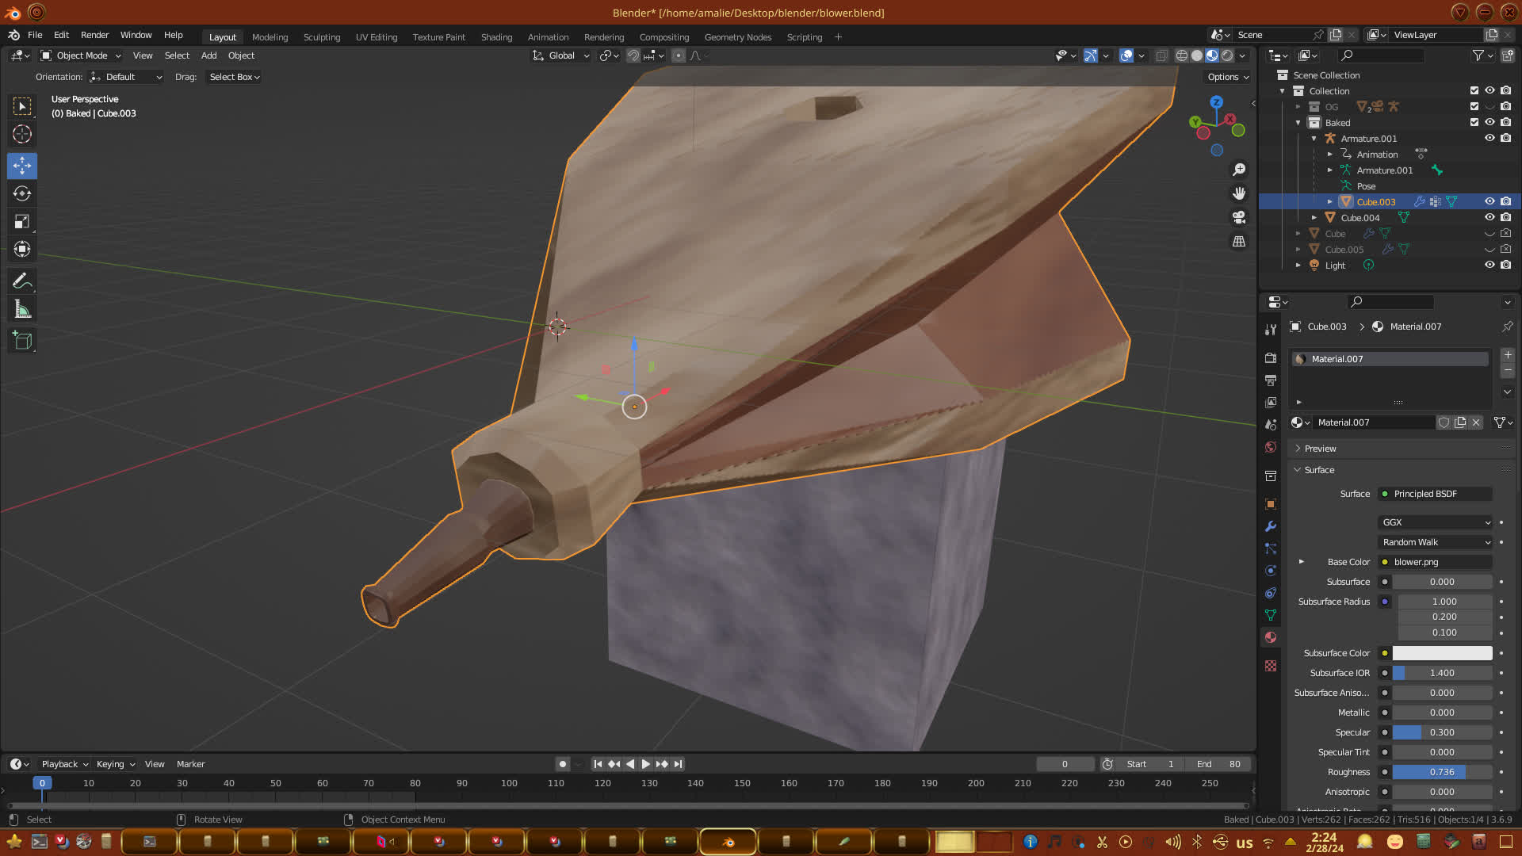Pick the Measure tool
The height and width of the screenshot is (856, 1522).
point(22,310)
